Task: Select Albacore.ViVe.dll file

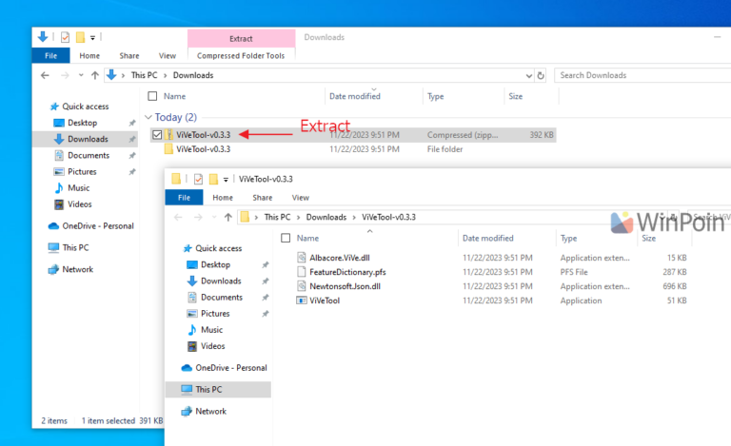Action: [340, 258]
